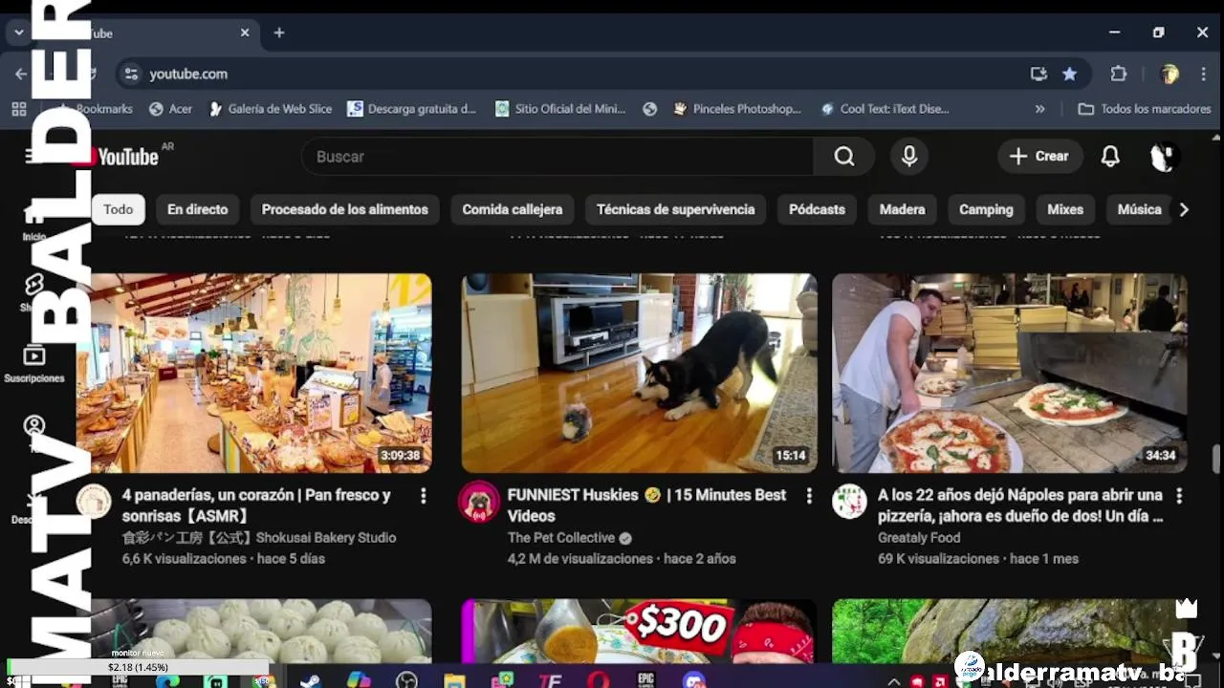Viewport: 1224px width, 688px height.
Task: Open OBS Studio from the taskbar
Action: tap(406, 680)
